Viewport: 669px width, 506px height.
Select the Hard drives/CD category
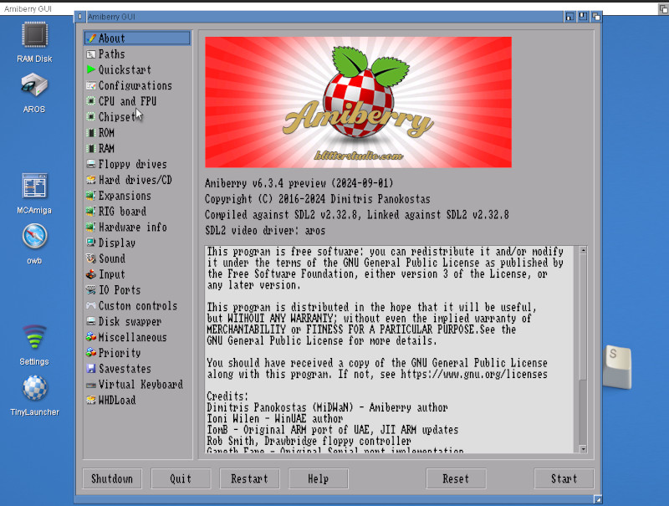coord(135,181)
